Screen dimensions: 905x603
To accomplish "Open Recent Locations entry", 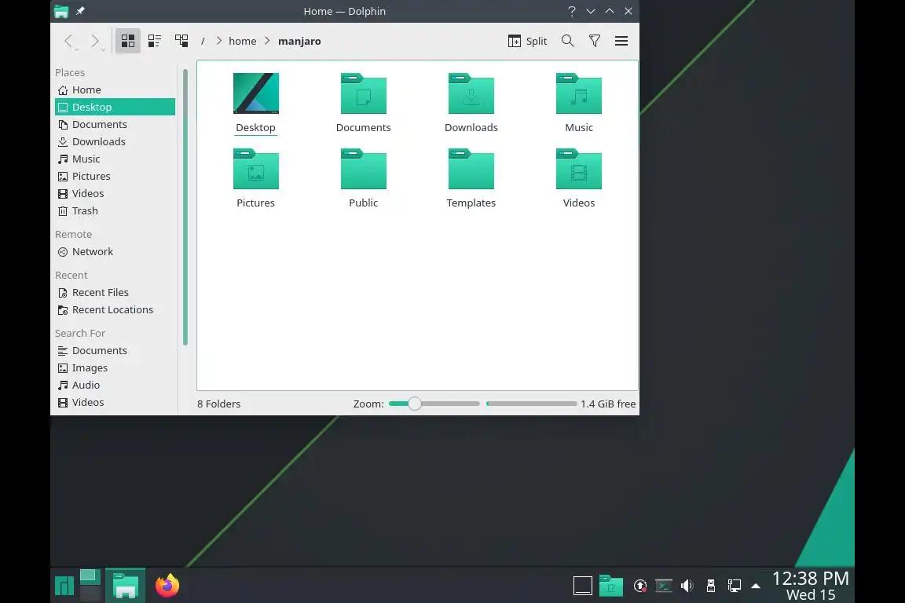I will [115, 310].
